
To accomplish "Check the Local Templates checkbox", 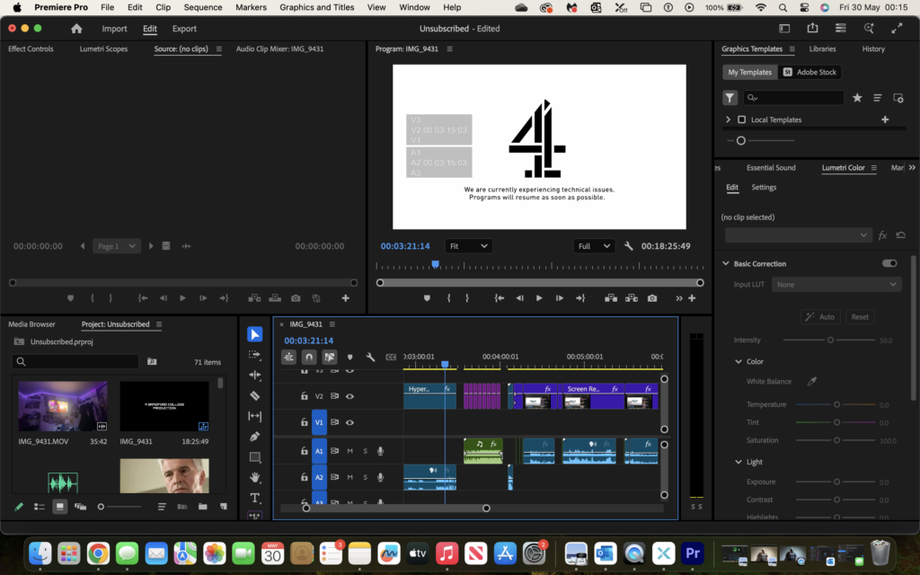I will (x=741, y=119).
